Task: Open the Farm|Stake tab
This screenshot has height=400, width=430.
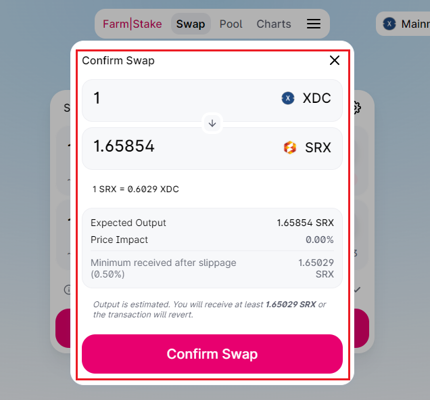Action: tap(133, 24)
